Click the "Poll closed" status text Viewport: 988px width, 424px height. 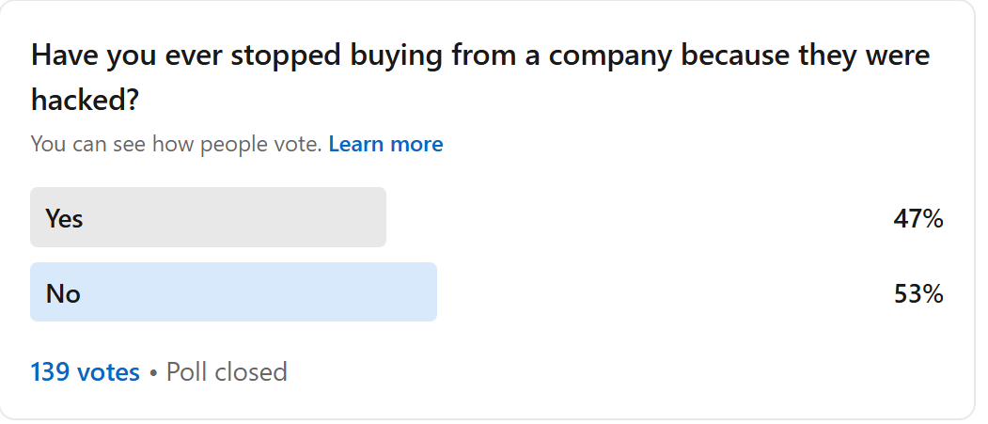pos(227,371)
